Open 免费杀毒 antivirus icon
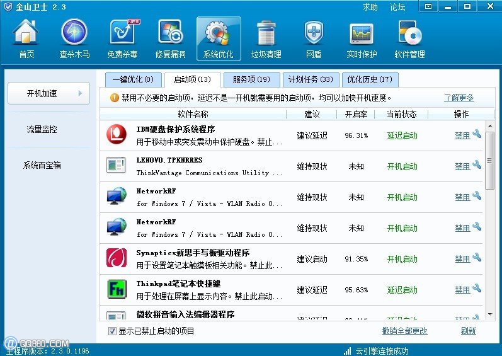Viewport: 502px width, 356px height. pos(122,38)
